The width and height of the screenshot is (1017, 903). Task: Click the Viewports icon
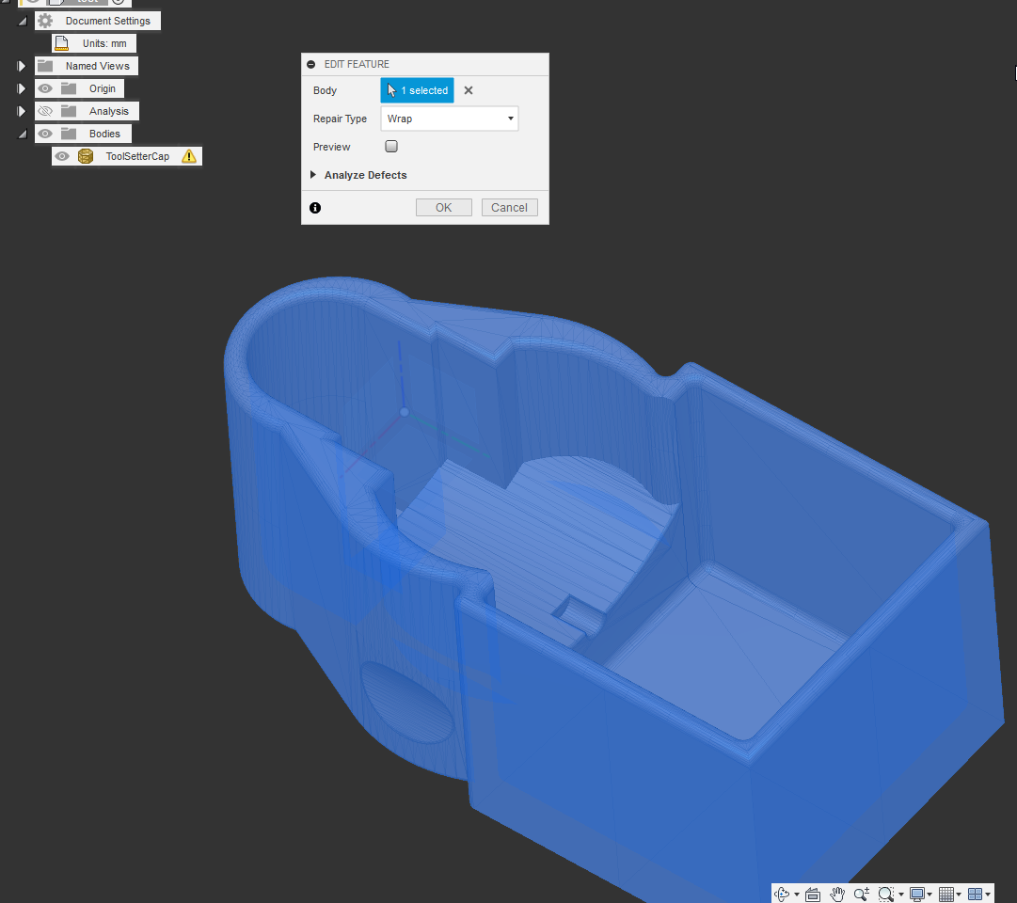click(x=977, y=894)
